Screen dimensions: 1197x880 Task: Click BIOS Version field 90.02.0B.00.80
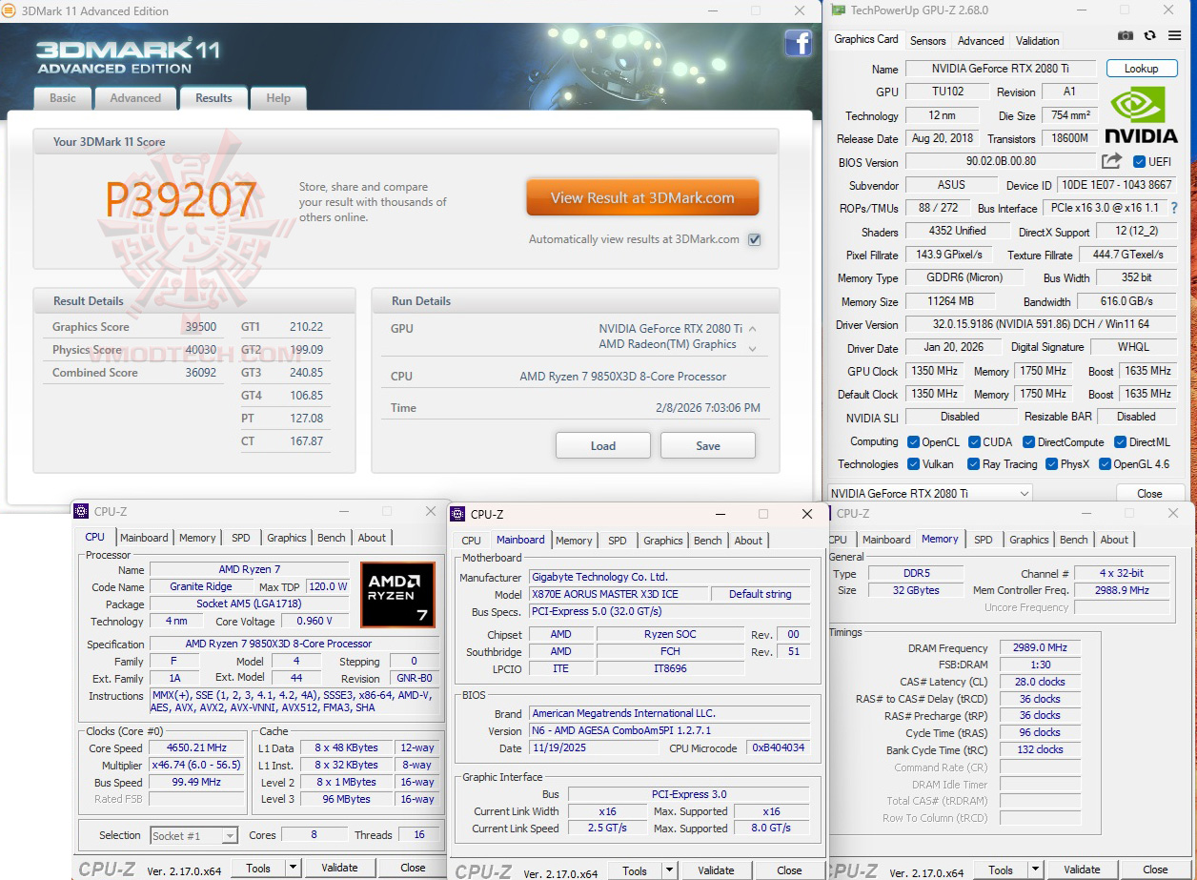pos(1001,161)
